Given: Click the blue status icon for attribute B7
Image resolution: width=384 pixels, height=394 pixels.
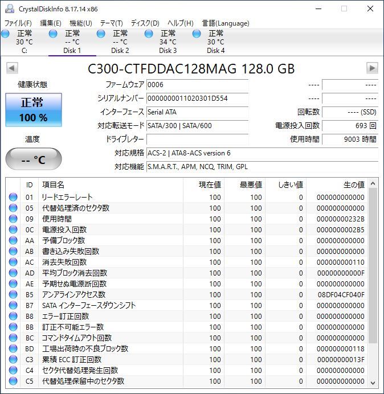Looking at the screenshot, I should point(13,305).
